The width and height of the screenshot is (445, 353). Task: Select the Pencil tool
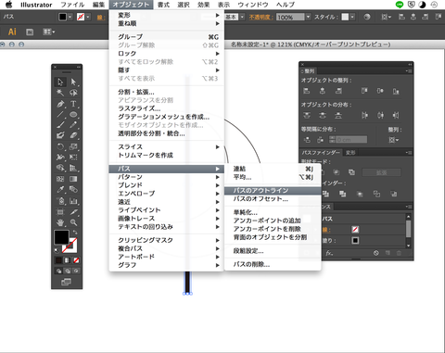click(x=73, y=125)
